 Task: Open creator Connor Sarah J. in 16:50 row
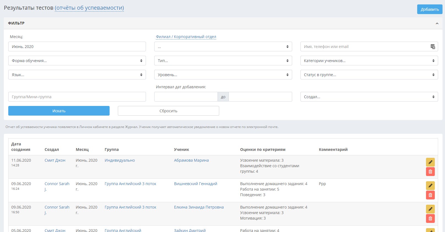point(57,210)
